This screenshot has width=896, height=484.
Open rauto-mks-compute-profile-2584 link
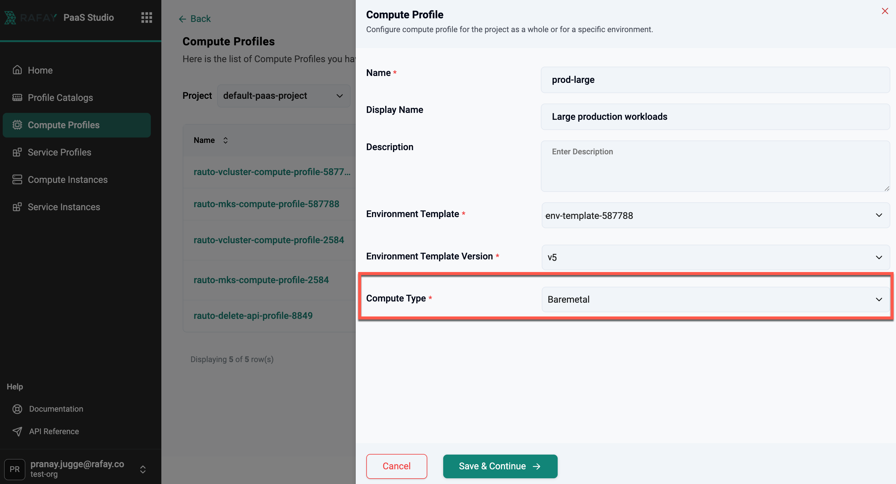coord(261,280)
